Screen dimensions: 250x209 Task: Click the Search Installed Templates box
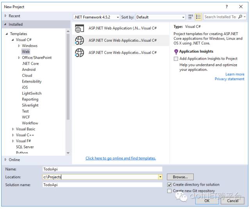(220, 17)
